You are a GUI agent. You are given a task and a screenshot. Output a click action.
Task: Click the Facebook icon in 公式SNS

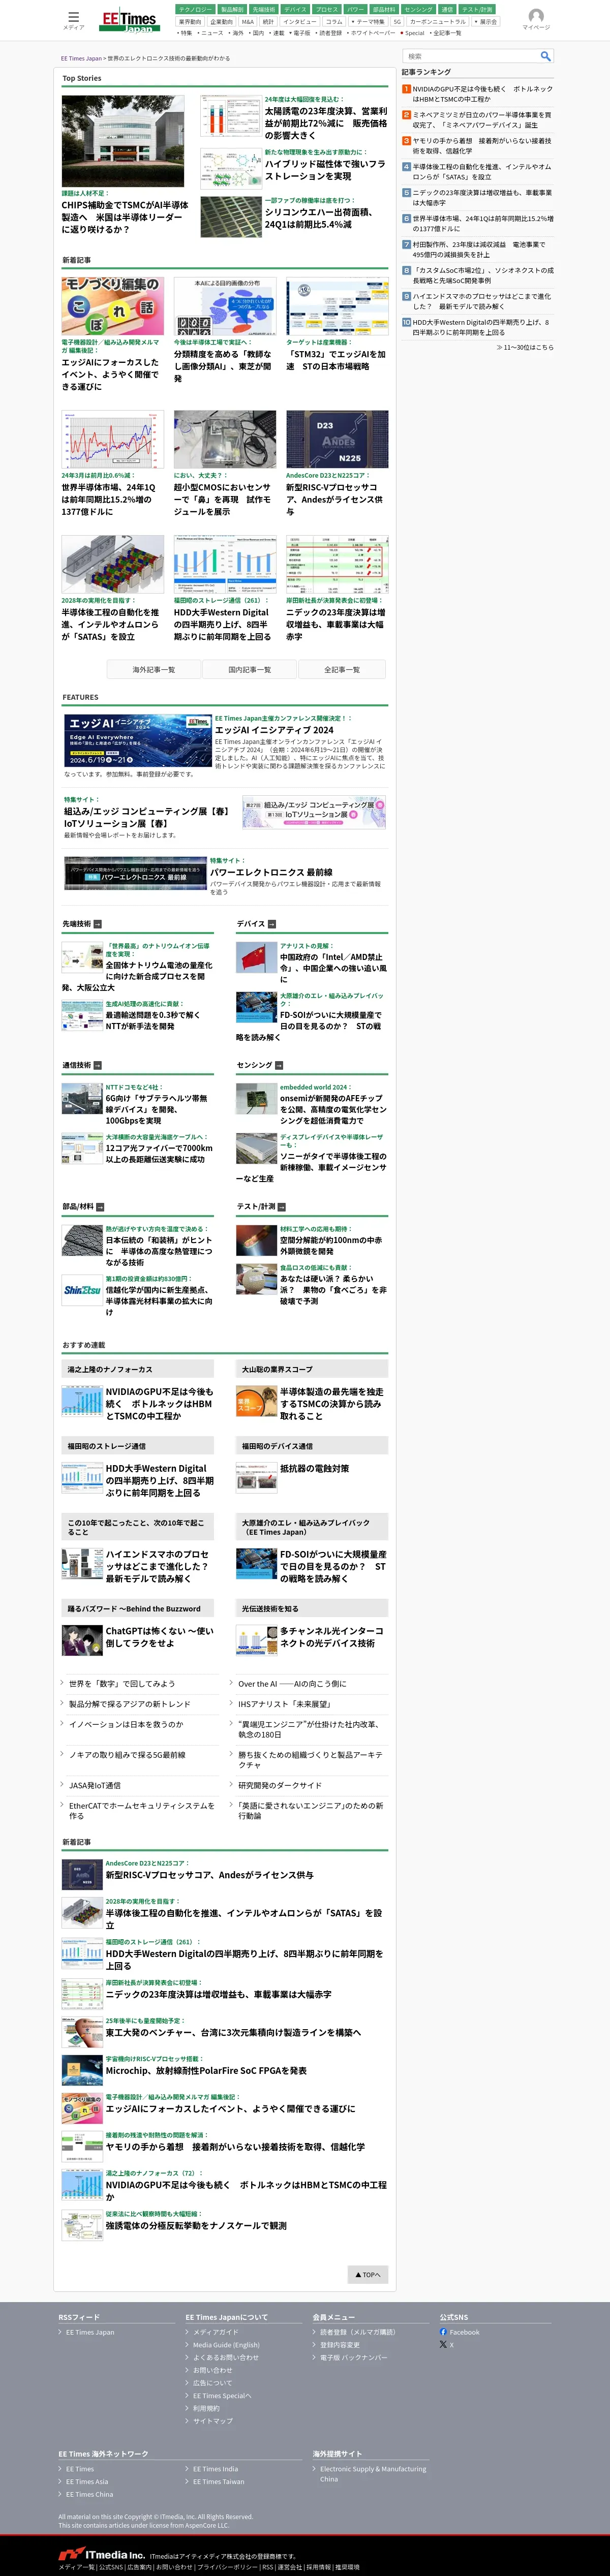pos(443,2332)
